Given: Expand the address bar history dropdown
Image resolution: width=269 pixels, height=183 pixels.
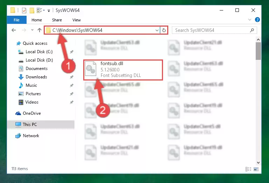Looking at the screenshot, I should click(x=157, y=30).
